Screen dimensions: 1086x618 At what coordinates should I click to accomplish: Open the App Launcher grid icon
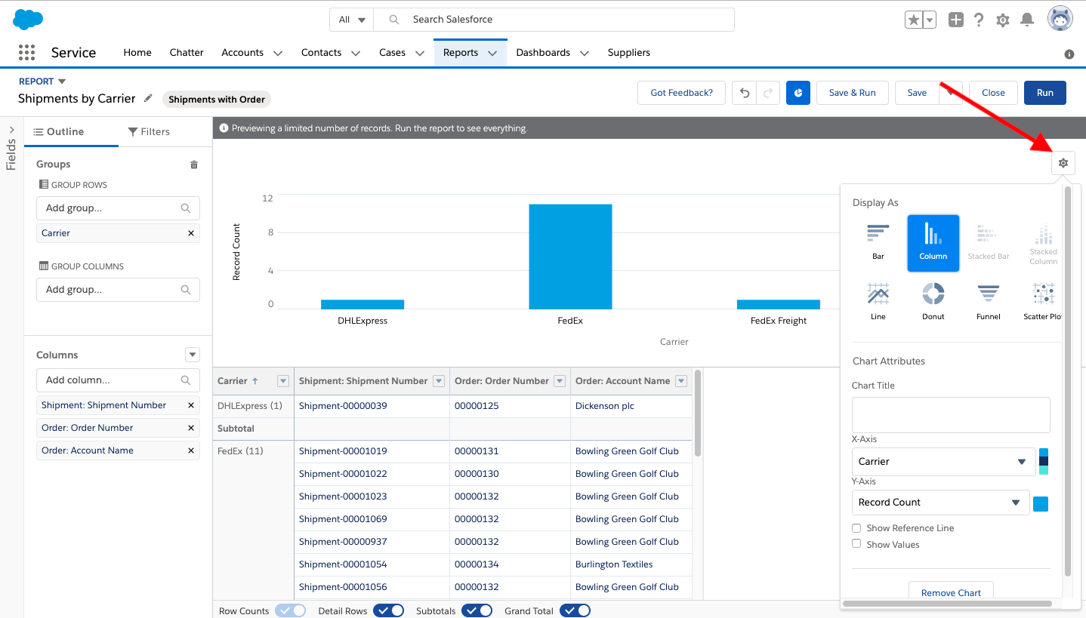26,52
